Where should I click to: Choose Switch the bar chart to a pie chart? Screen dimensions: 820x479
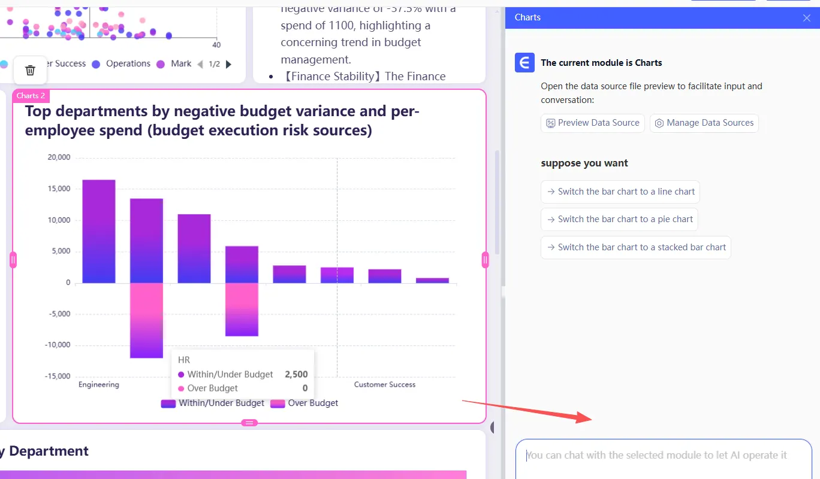pyautogui.click(x=619, y=219)
